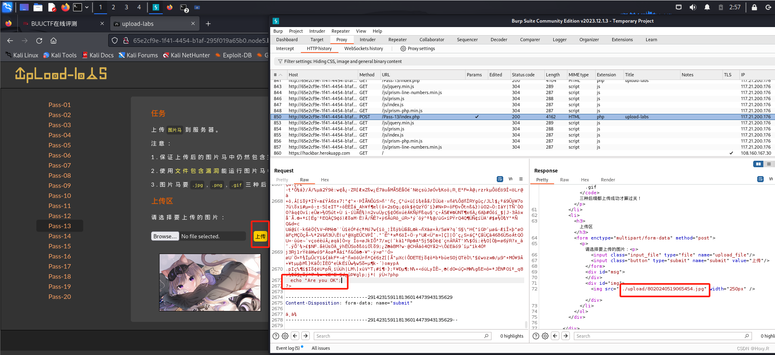775x355 pixels.
Task: Open the Kali Docs bookmark
Action: click(x=98, y=55)
